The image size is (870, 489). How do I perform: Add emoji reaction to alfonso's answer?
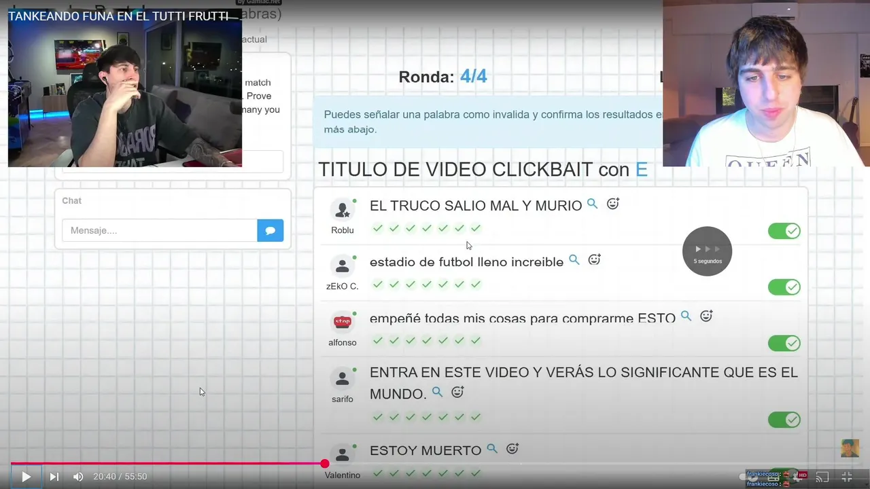(x=707, y=316)
